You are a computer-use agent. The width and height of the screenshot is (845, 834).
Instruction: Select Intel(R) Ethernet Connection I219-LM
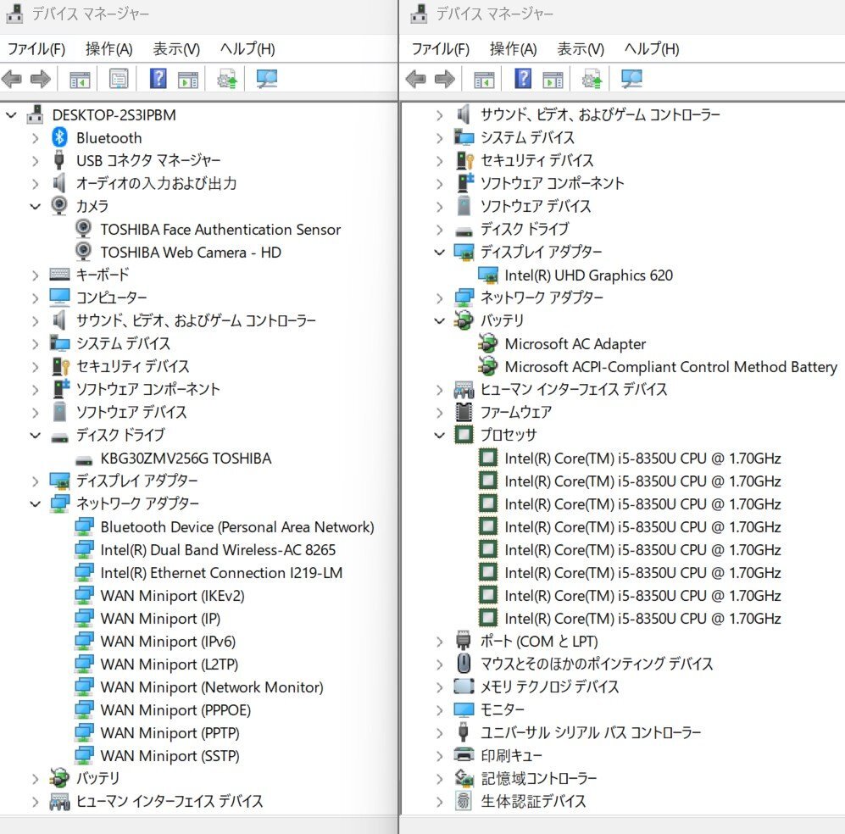[x=221, y=573]
